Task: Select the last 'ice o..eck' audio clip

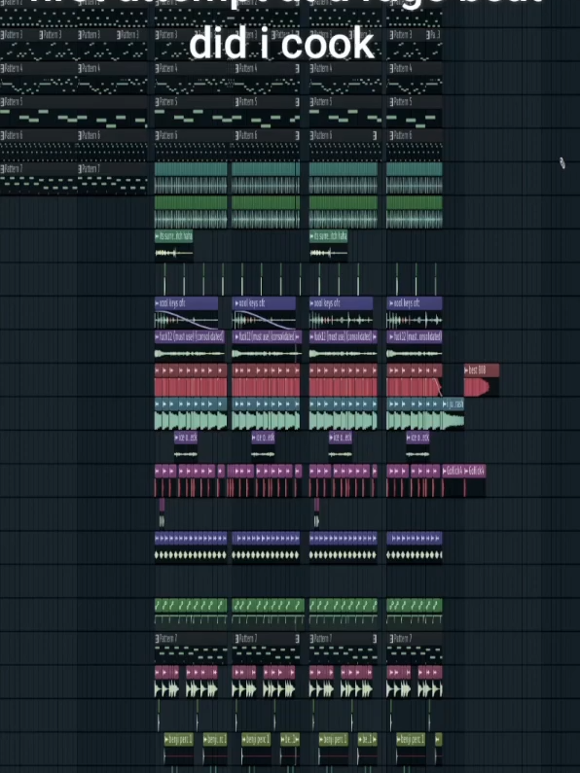Action: [x=417, y=446]
